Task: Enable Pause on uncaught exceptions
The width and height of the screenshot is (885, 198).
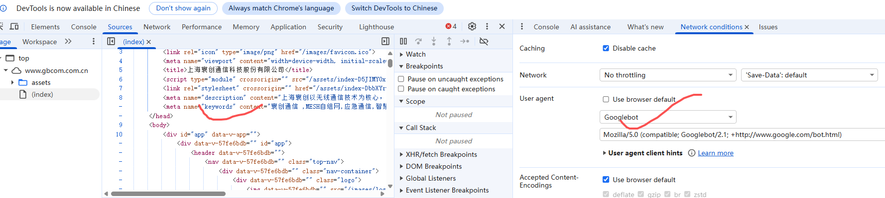Action: tap(401, 79)
